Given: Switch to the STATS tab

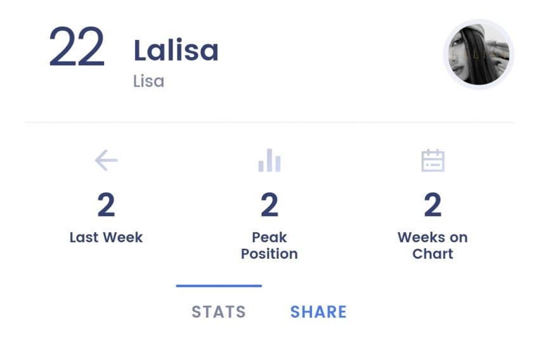Looking at the screenshot, I should coord(219,312).
